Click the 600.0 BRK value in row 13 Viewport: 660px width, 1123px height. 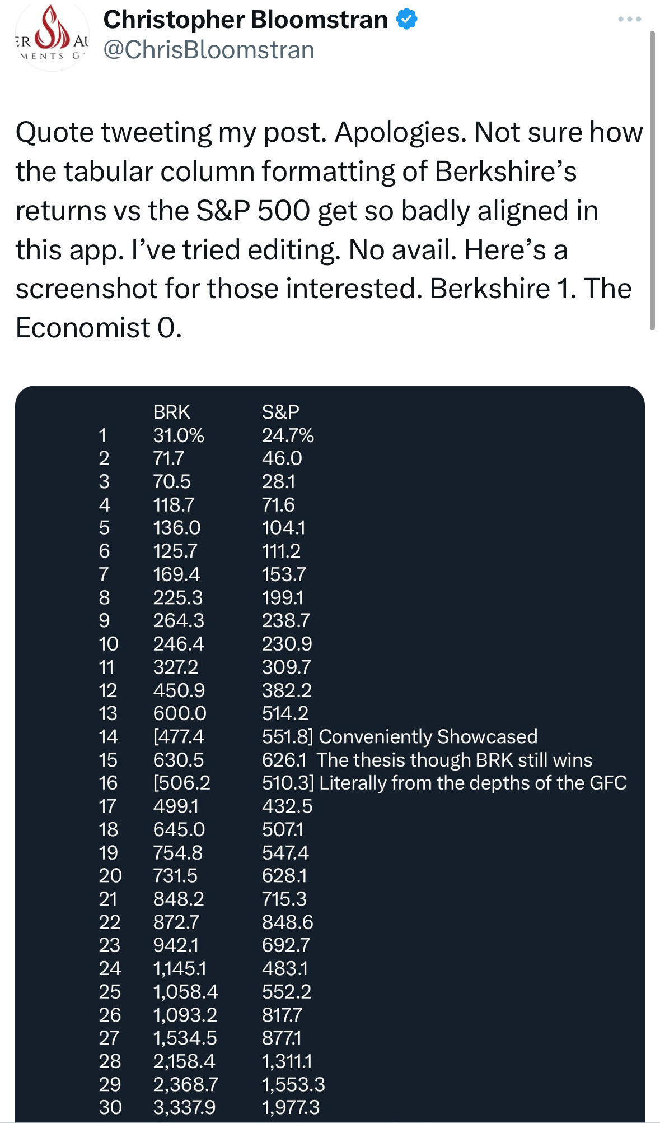[180, 713]
